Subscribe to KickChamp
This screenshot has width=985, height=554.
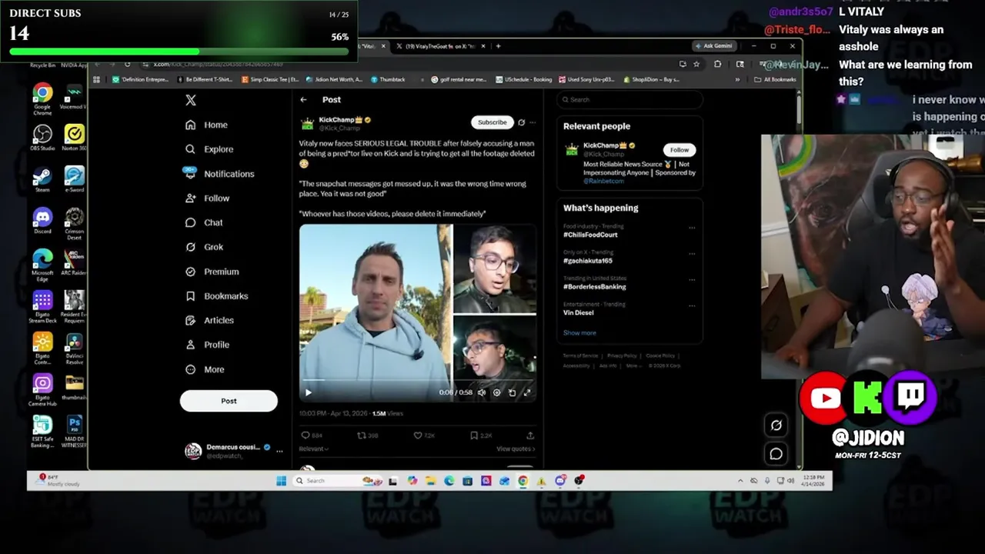point(492,122)
